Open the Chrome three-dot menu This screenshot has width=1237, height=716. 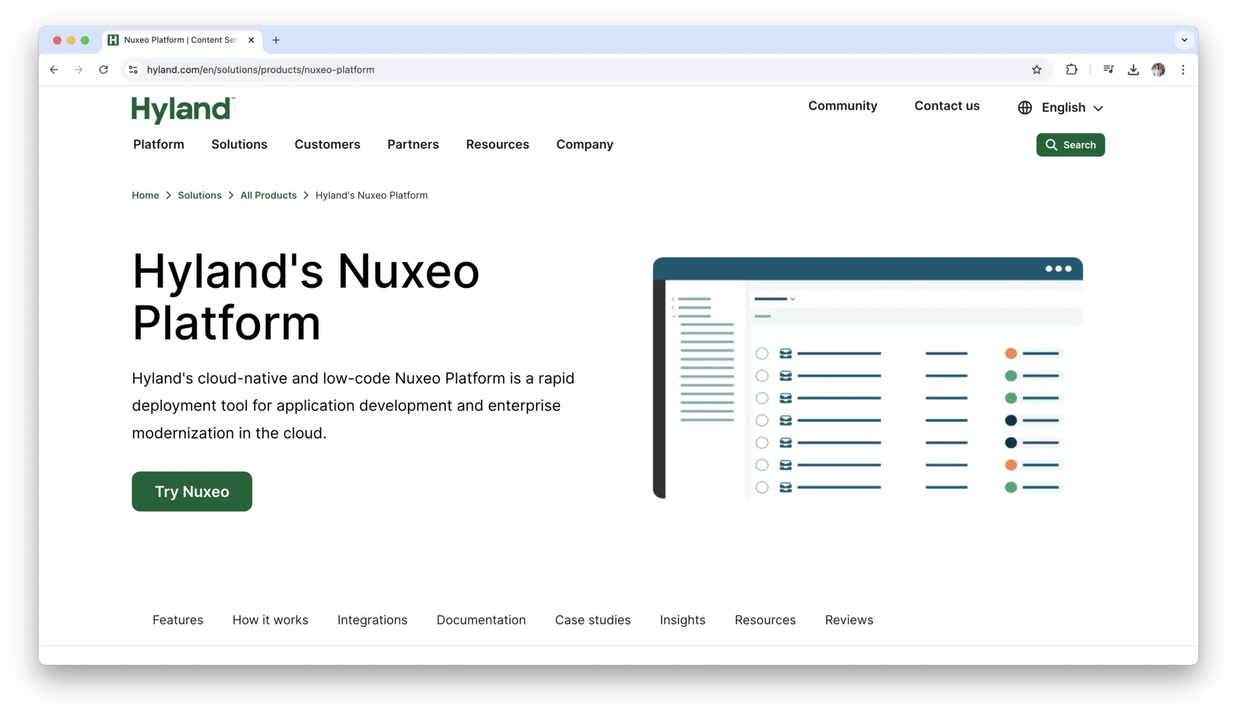[x=1183, y=70]
